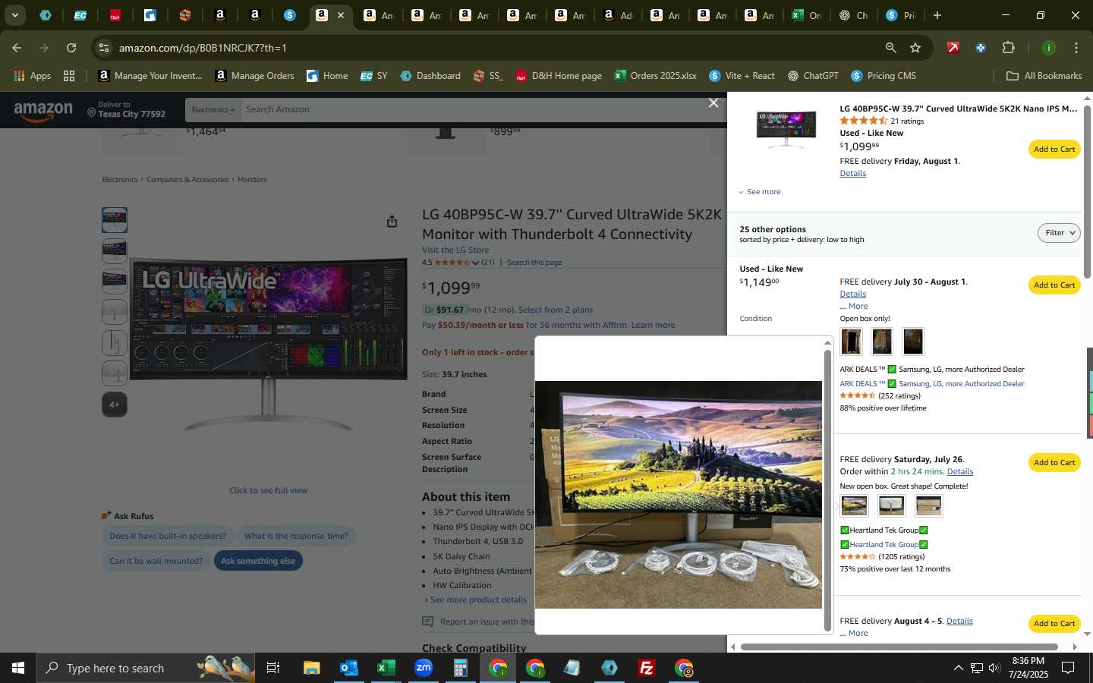This screenshot has height=683, width=1093.
Task: Open Manage Your Inventory bookmark
Action: pyautogui.click(x=150, y=76)
